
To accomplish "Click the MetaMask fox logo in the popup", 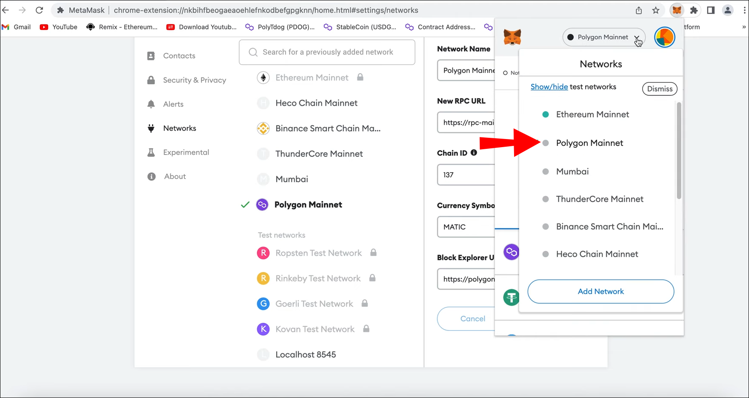I will pos(512,37).
